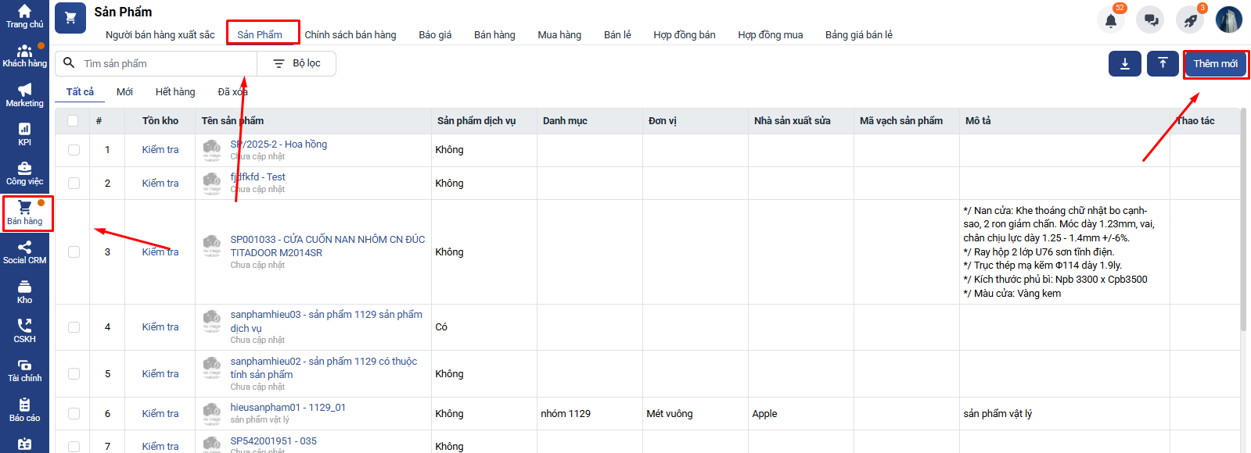Click the Tìm sản phẩm search field
This screenshot has width=1251, height=453.
pyautogui.click(x=164, y=64)
